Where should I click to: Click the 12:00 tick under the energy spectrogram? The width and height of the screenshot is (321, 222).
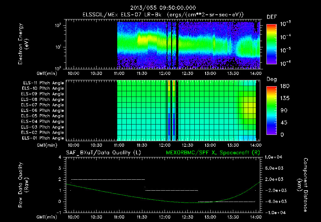165,73
